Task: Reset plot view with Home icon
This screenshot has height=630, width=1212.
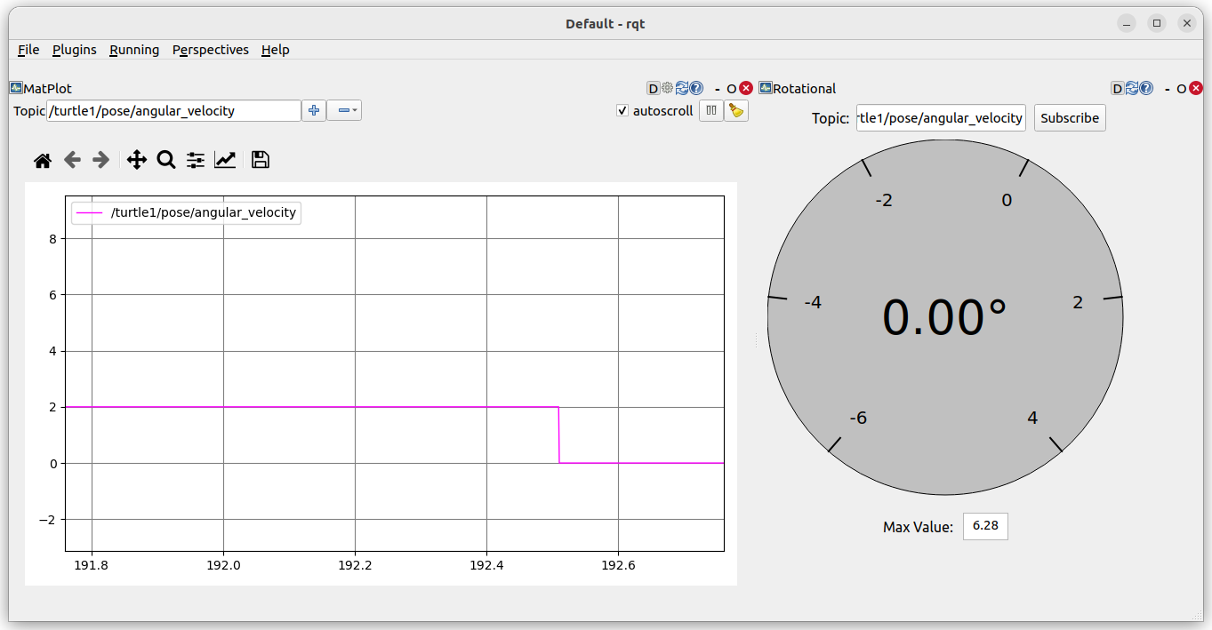Action: (x=43, y=160)
